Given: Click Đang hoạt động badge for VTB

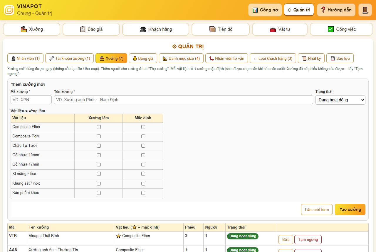Looking at the screenshot, I should [x=243, y=236].
